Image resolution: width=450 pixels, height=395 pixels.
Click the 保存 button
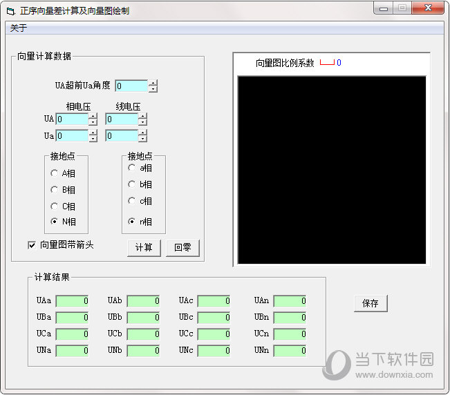(x=371, y=303)
